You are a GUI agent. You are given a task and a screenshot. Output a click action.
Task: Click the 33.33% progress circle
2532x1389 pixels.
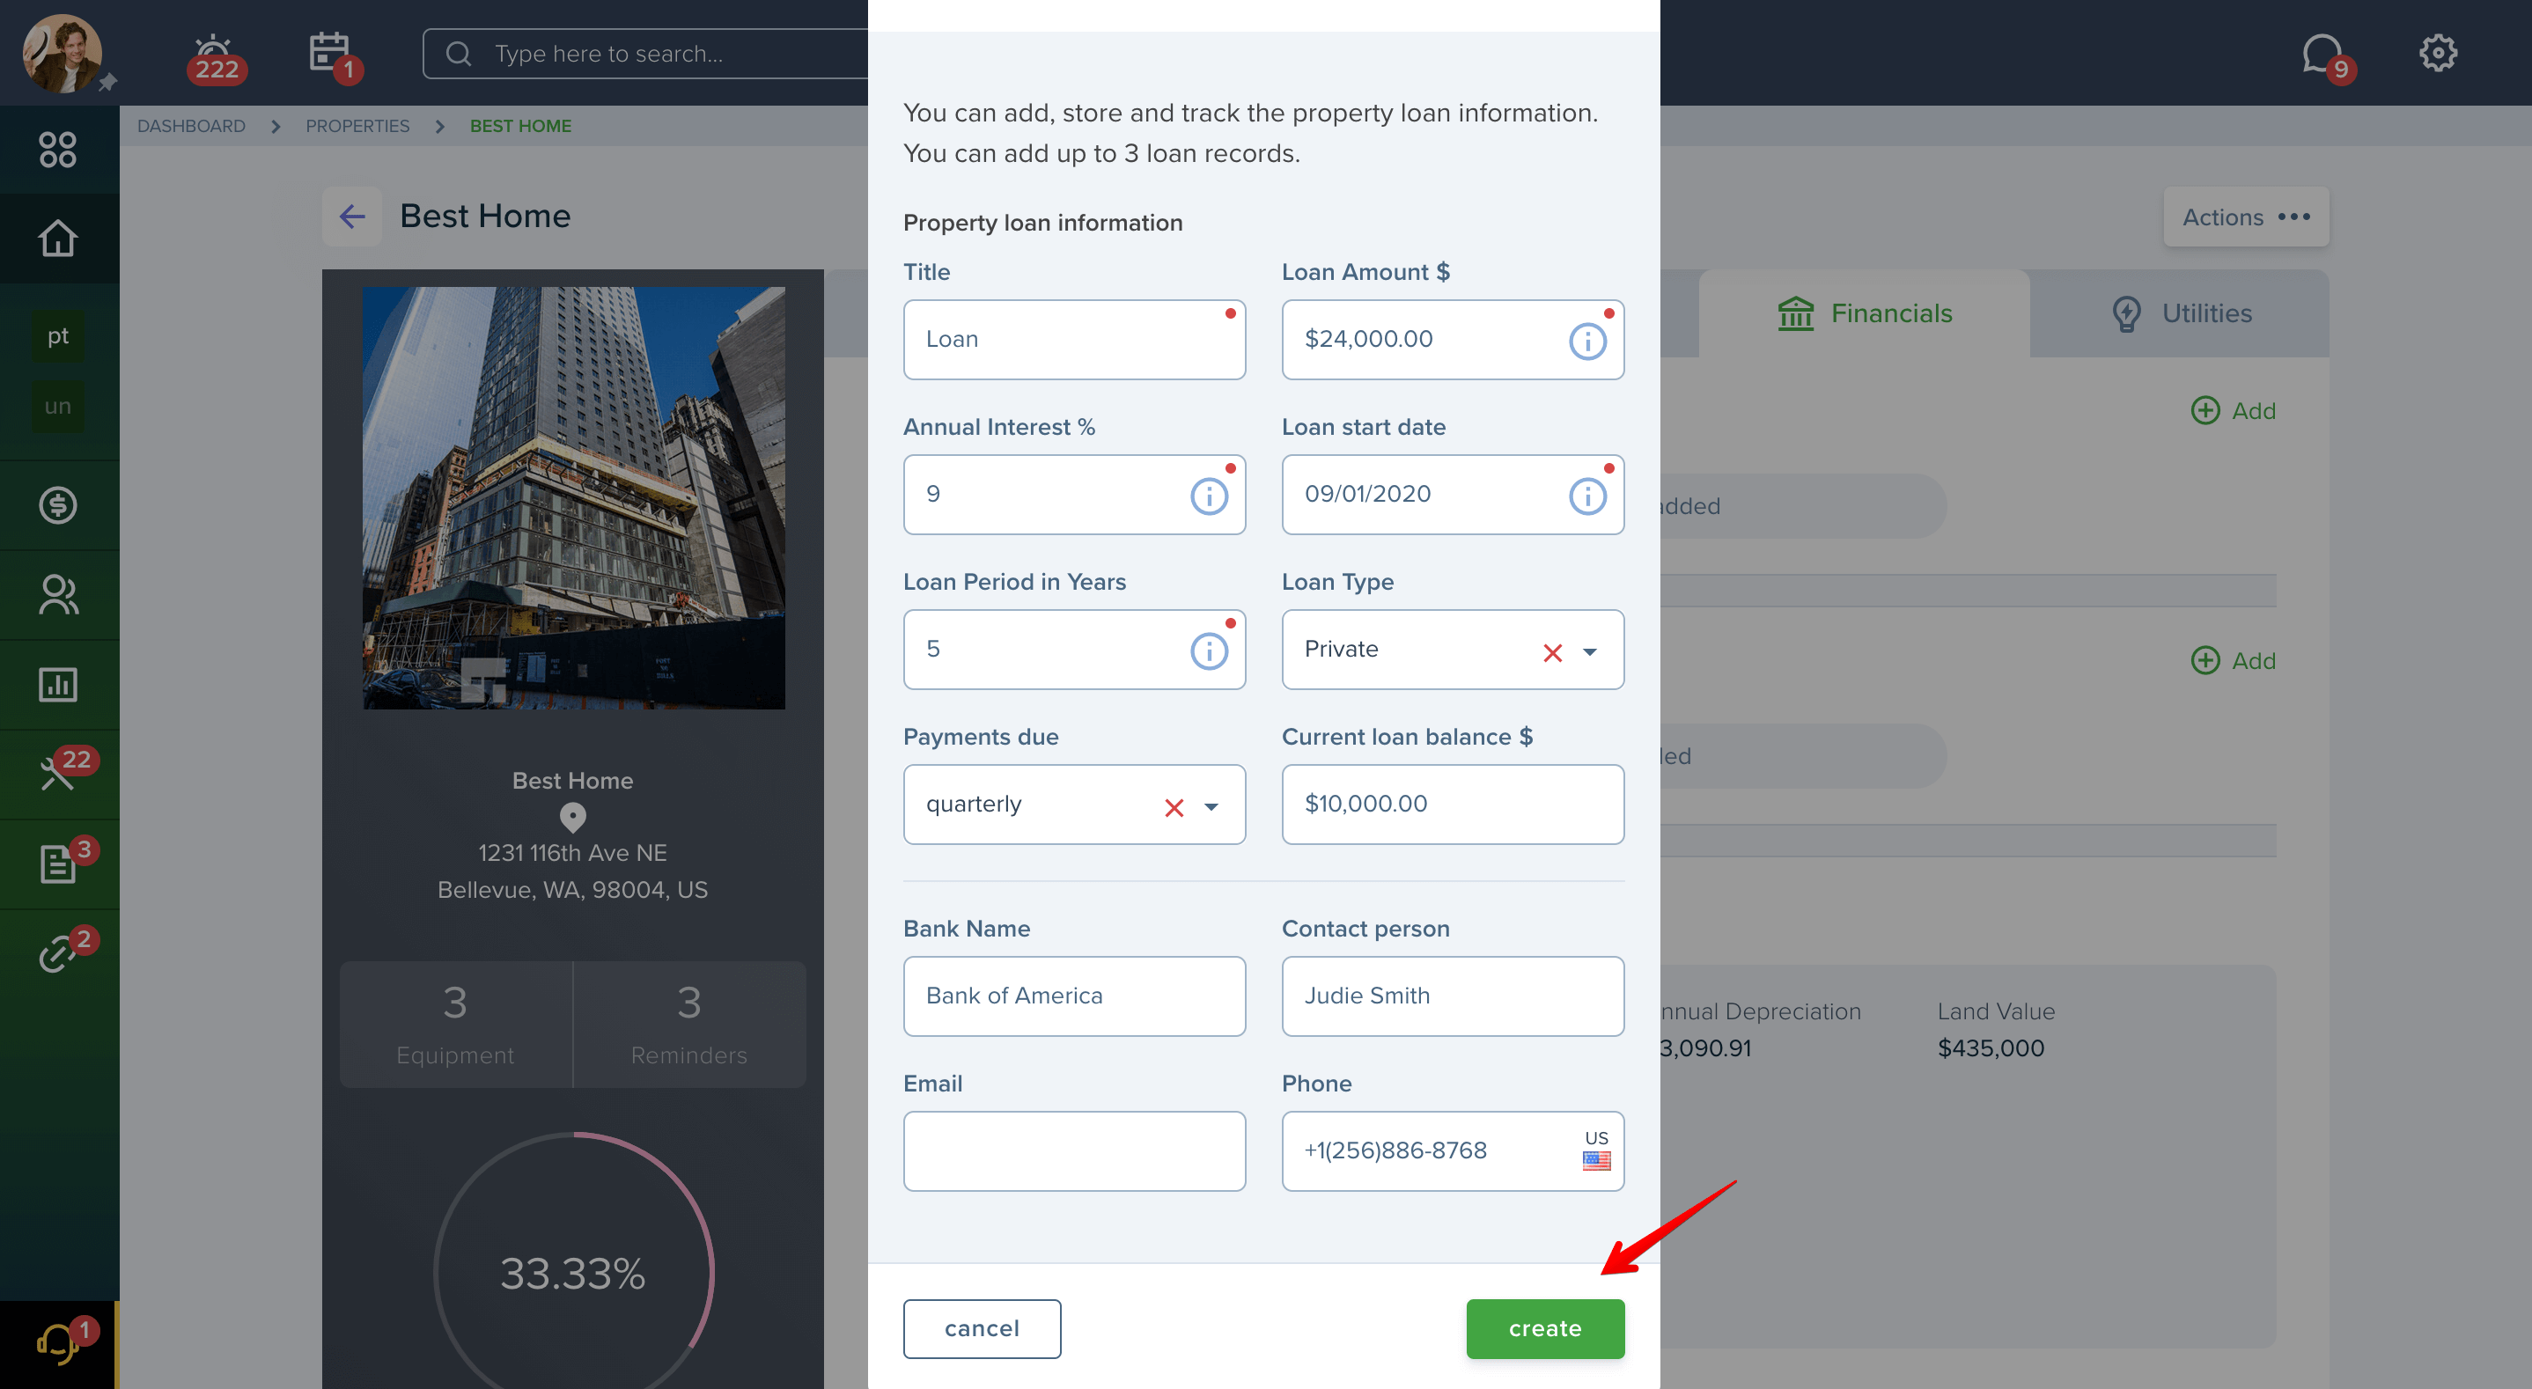[572, 1272]
